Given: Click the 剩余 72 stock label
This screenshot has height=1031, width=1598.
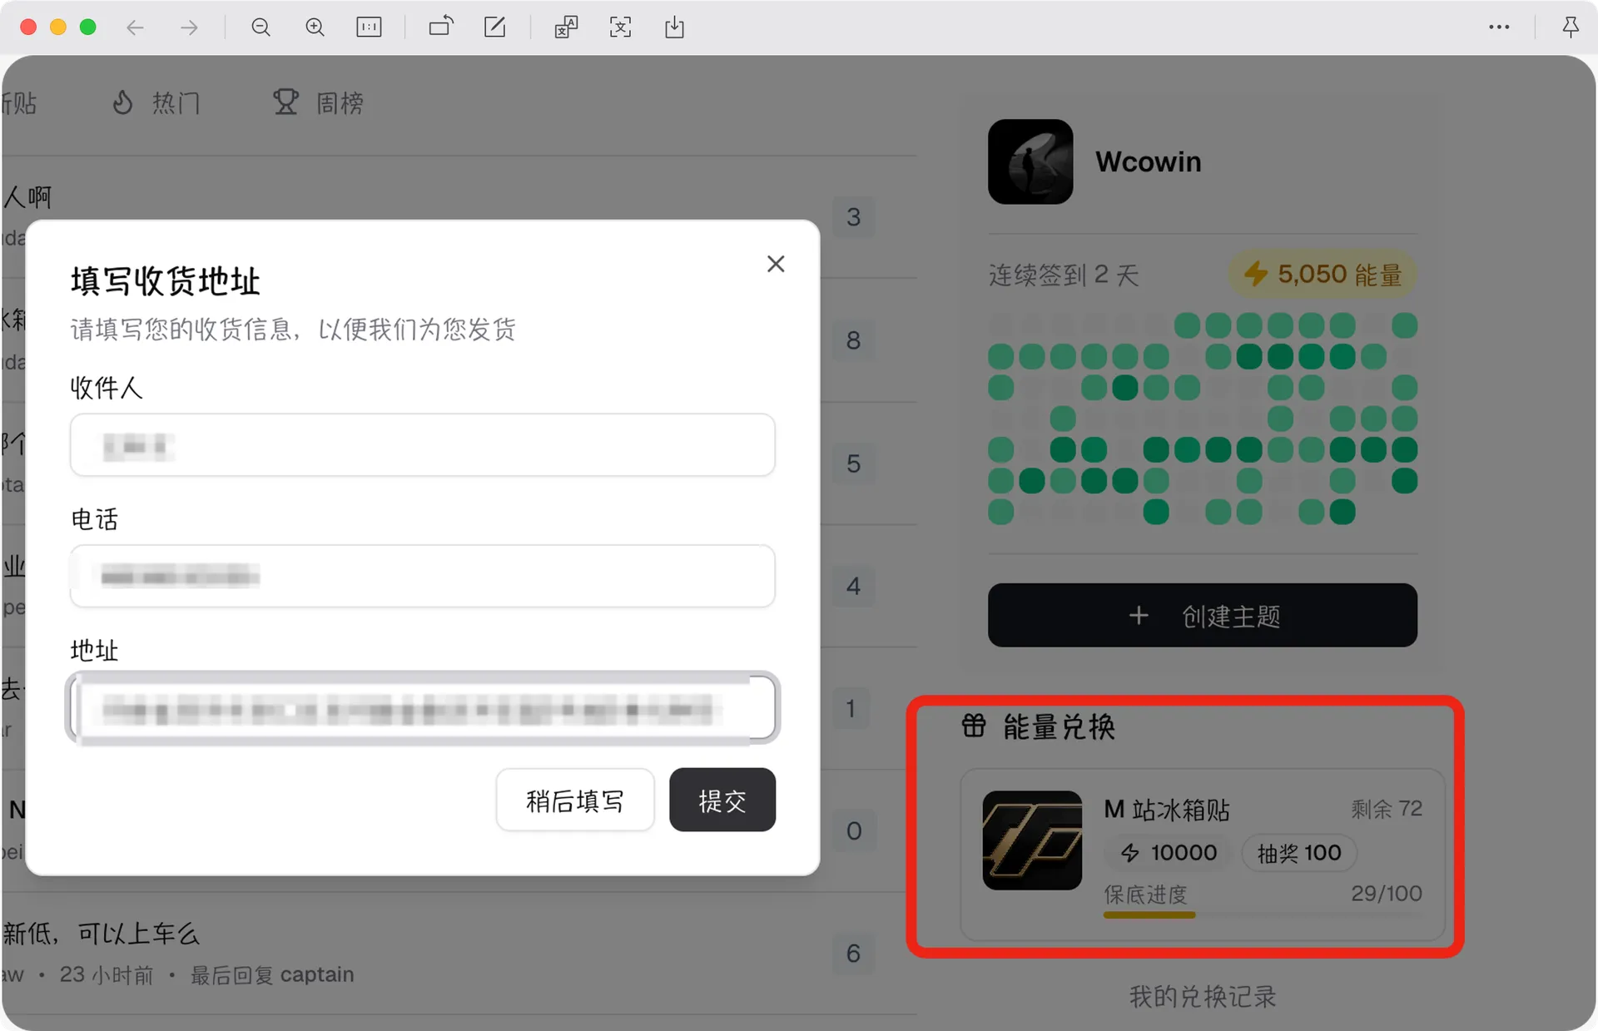Looking at the screenshot, I should point(1387,809).
